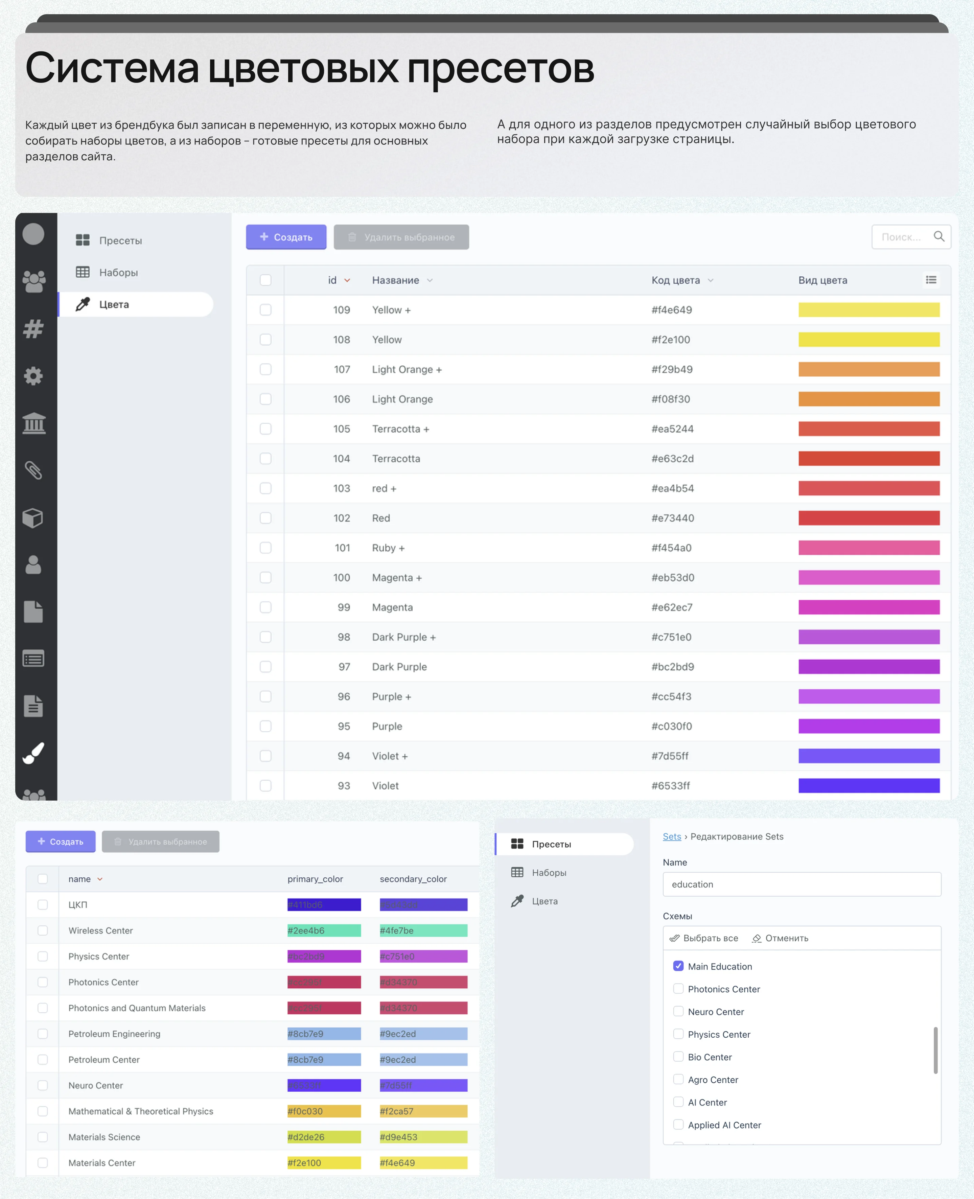Screen dimensions: 974x1199
Task: Click the search magnifier icon
Action: pyautogui.click(x=938, y=237)
